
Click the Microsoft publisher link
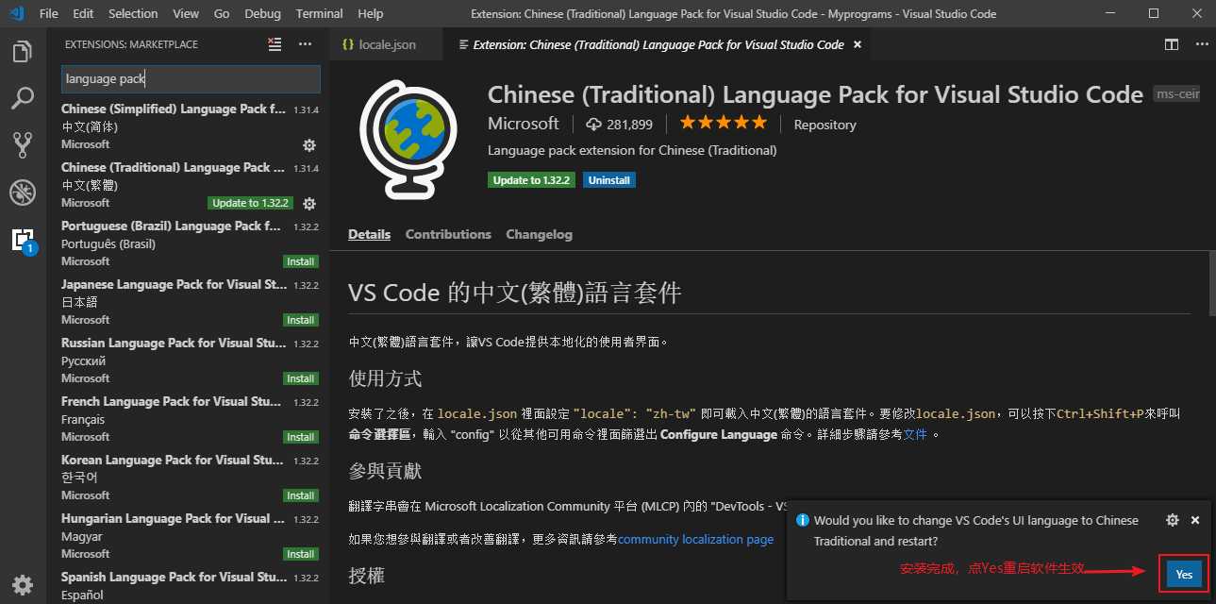(x=524, y=124)
